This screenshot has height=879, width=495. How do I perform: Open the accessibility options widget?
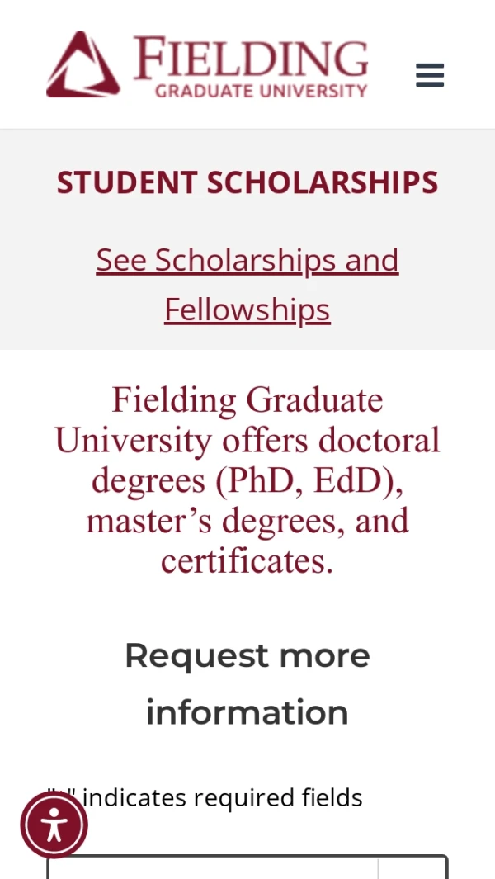54,825
